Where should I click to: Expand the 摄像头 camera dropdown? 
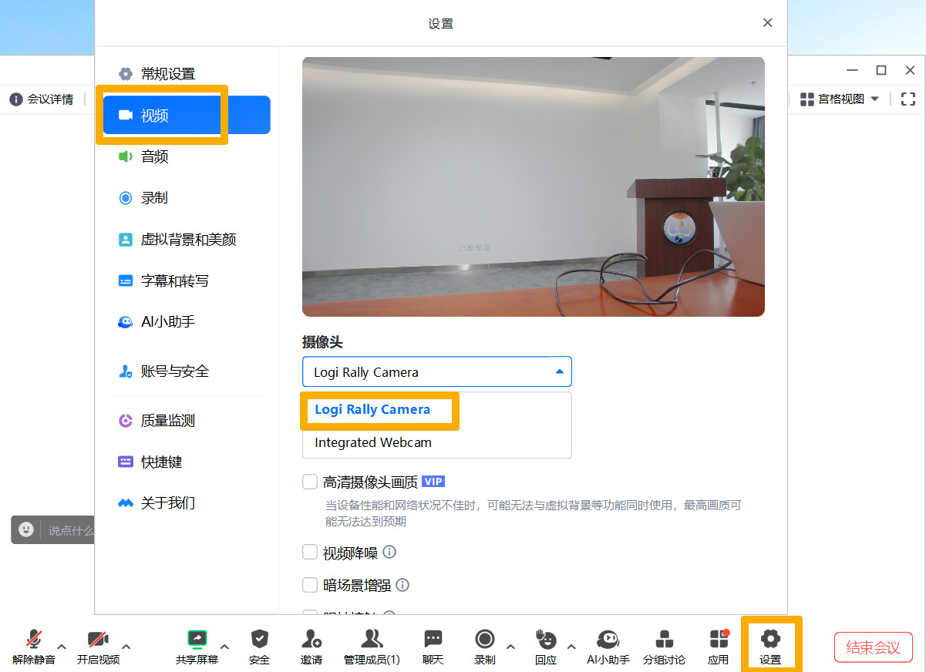coord(436,372)
